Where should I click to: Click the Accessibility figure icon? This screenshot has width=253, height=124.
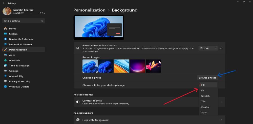tap(6, 76)
